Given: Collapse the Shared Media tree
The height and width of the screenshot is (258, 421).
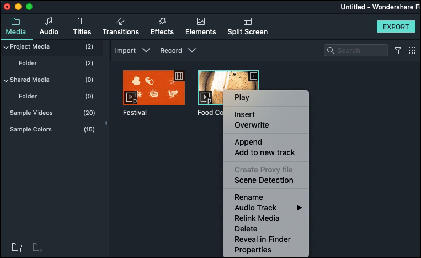Looking at the screenshot, I should point(6,80).
